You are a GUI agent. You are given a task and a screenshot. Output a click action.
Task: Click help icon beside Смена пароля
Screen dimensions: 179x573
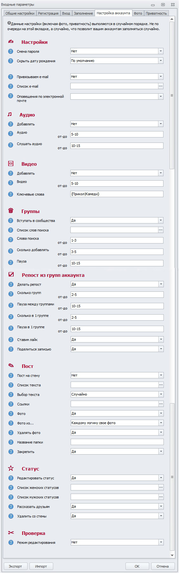[x=10, y=51]
